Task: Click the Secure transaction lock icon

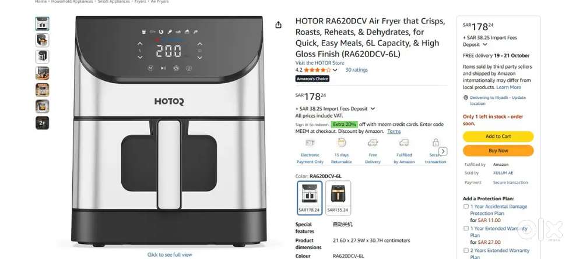Action: (436, 143)
